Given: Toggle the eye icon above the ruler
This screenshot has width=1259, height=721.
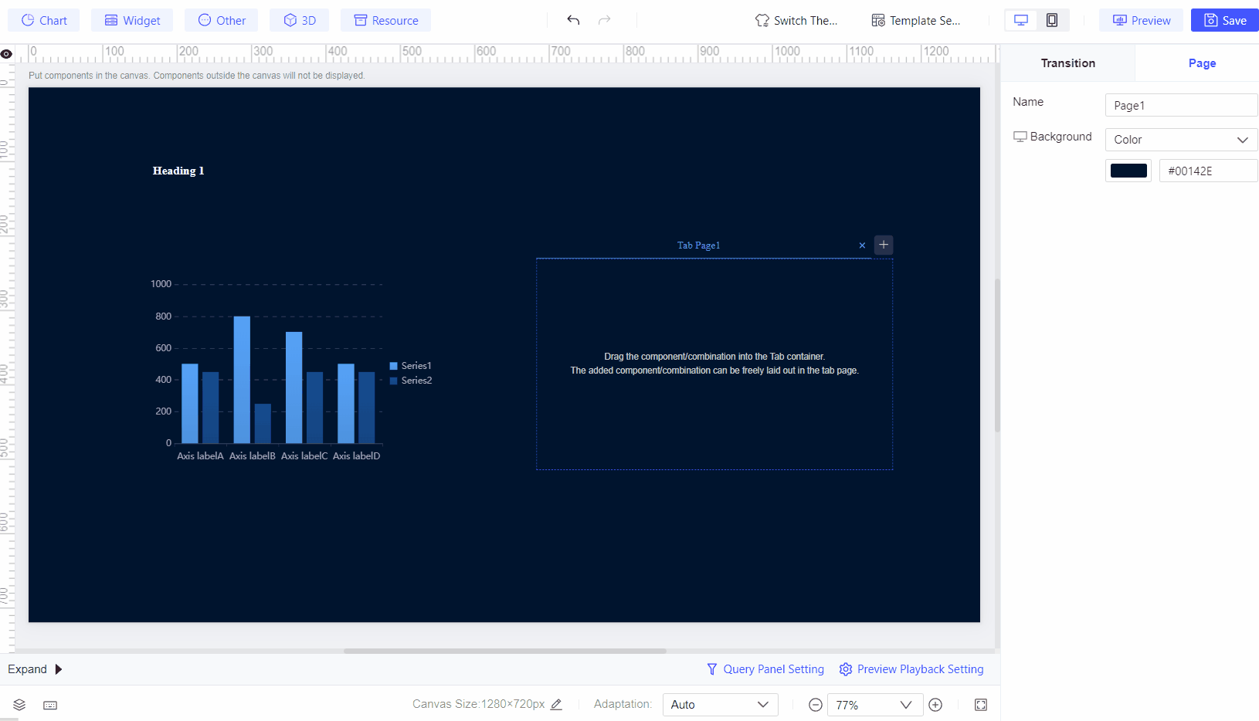Looking at the screenshot, I should tap(6, 53).
